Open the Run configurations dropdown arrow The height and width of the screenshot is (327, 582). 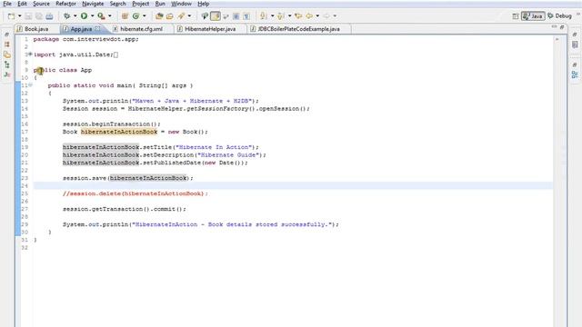pos(93,16)
